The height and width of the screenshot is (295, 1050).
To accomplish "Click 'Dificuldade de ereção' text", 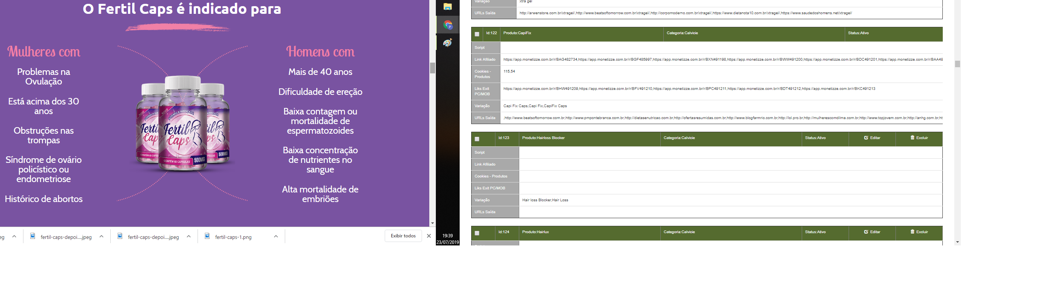I will 321,92.
